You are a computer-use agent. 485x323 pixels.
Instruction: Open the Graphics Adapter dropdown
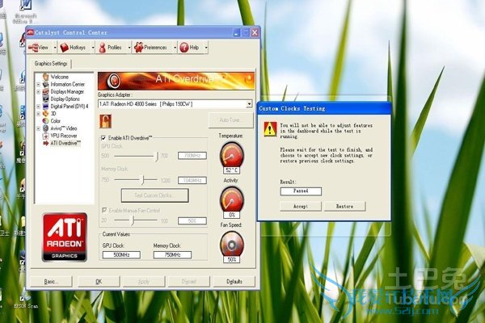coord(249,103)
